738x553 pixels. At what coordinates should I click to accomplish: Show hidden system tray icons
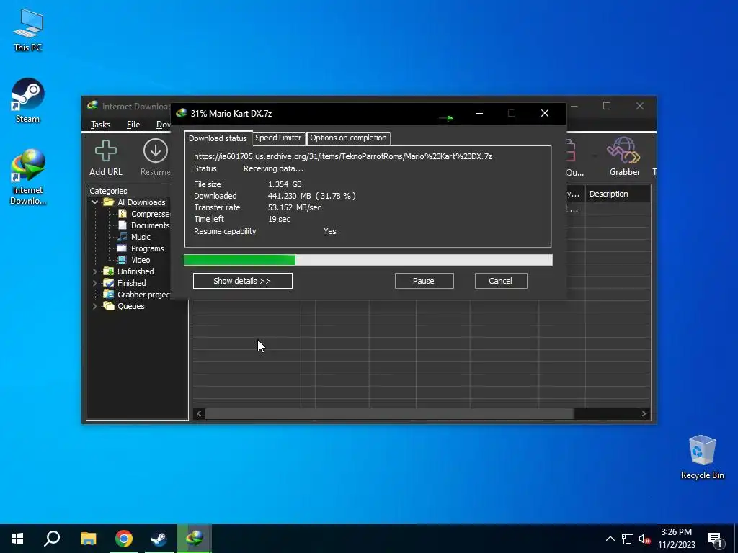point(610,539)
